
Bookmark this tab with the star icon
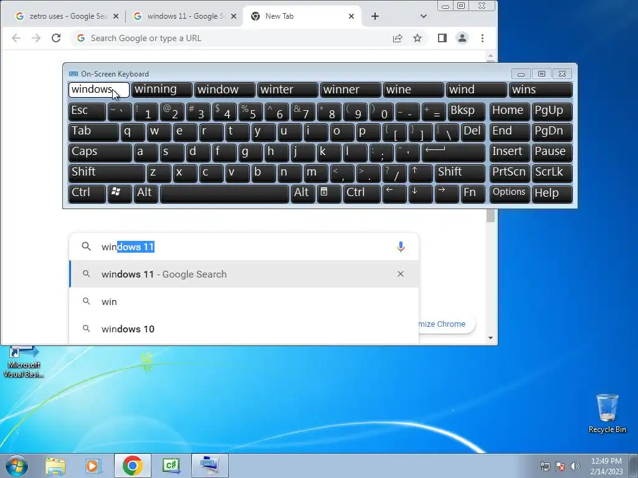pyautogui.click(x=417, y=38)
